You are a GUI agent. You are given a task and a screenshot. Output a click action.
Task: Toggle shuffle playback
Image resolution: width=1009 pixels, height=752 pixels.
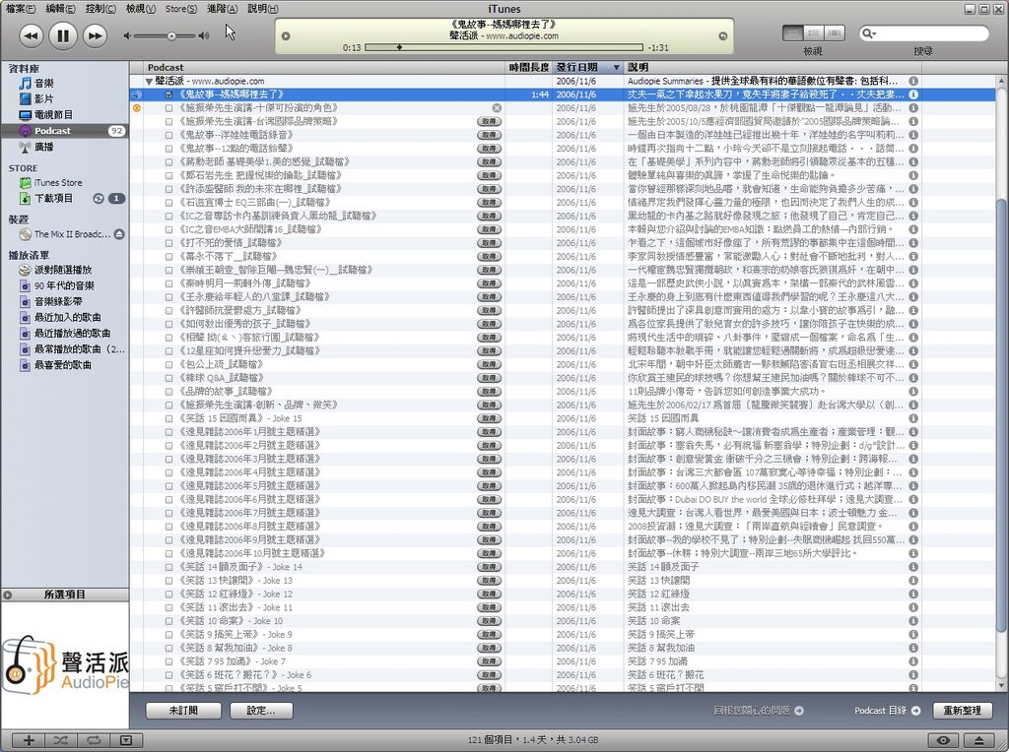(60, 740)
